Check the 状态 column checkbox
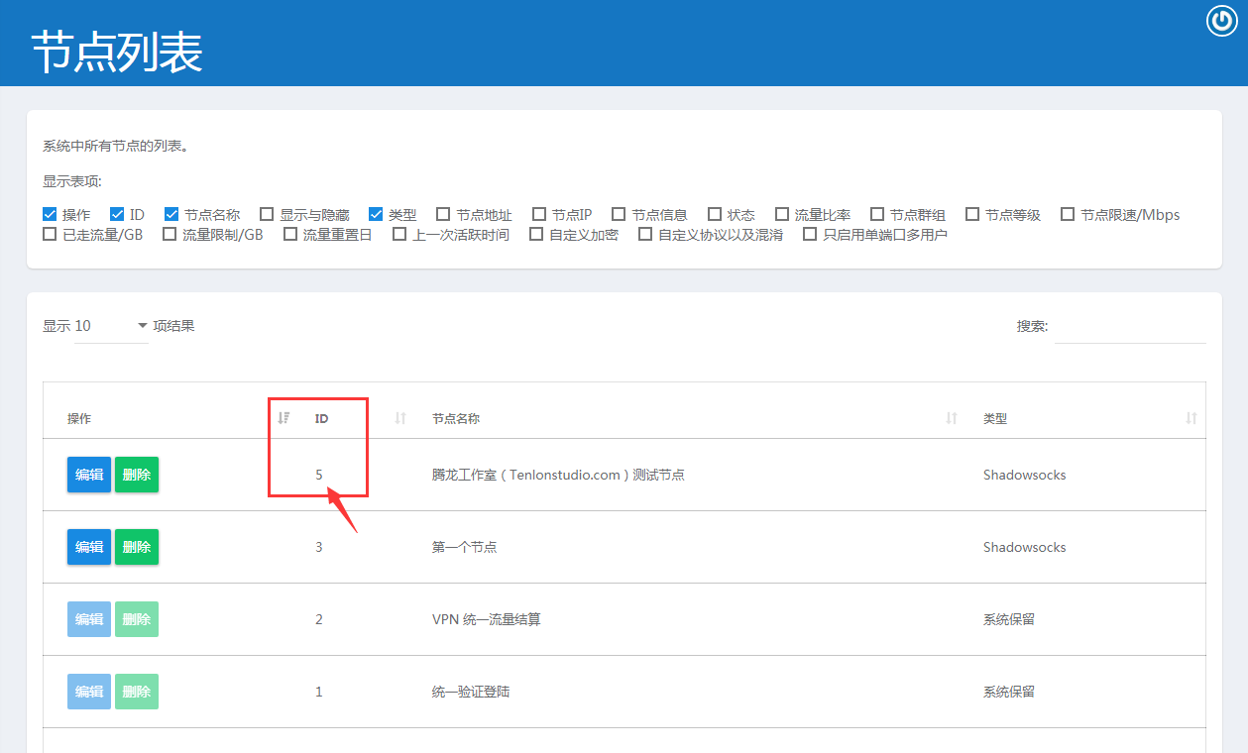 715,214
